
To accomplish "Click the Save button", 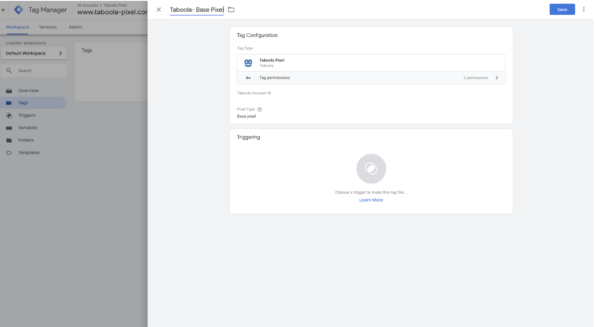I will pyautogui.click(x=562, y=10).
